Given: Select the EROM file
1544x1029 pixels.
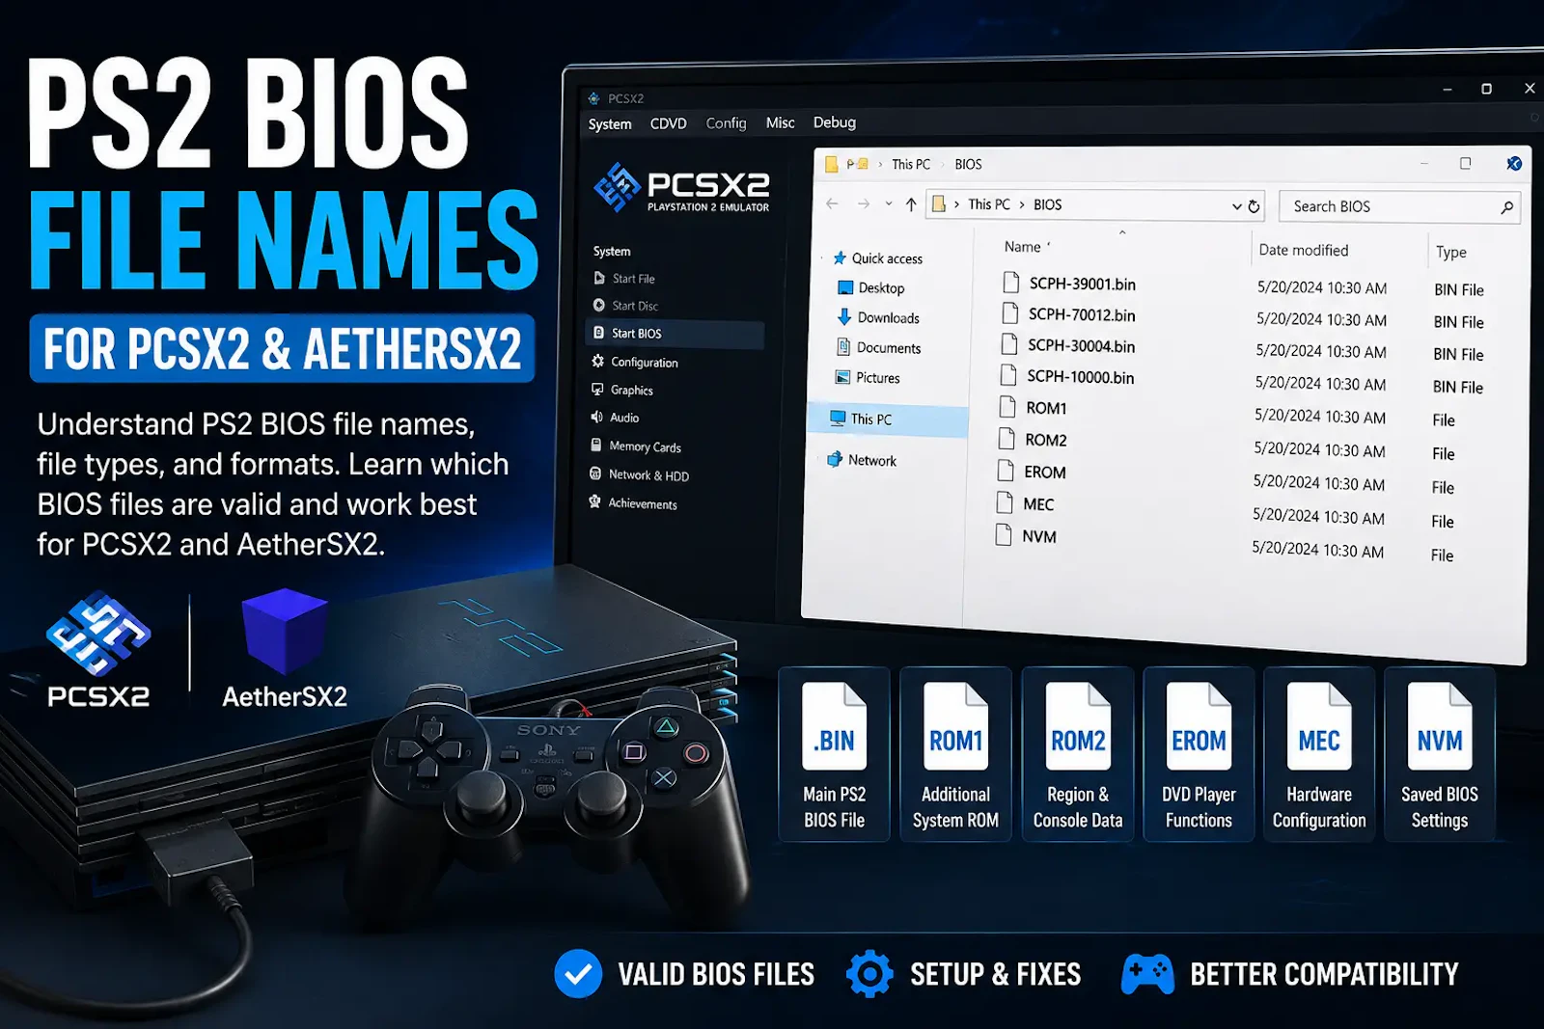Looking at the screenshot, I should coord(1032,472).
